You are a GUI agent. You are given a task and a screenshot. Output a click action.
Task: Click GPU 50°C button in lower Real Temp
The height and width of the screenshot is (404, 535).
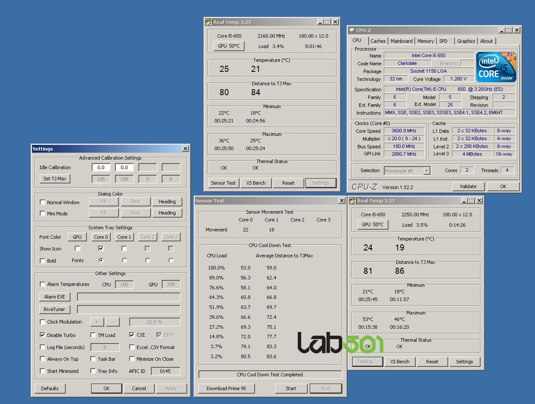pos(373,224)
